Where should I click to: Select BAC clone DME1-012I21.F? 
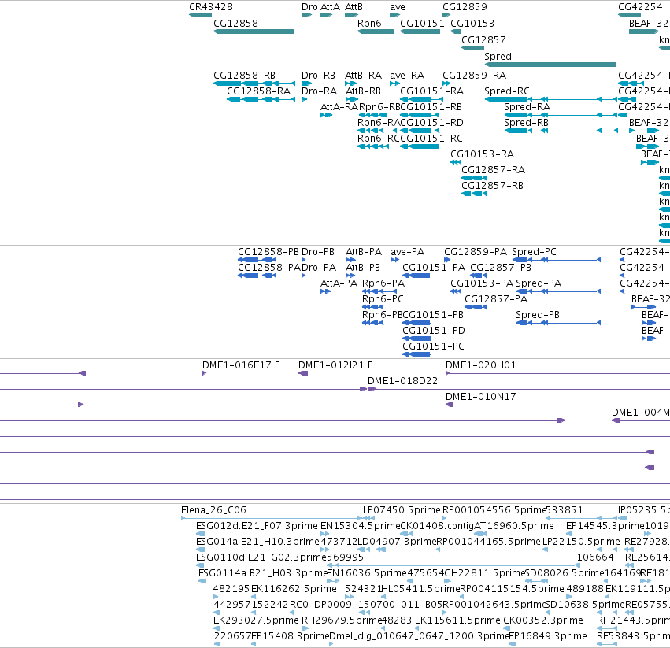pos(303,373)
